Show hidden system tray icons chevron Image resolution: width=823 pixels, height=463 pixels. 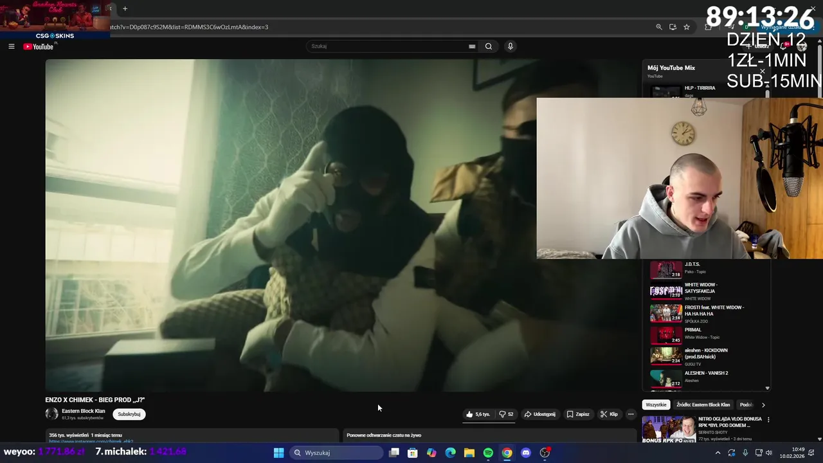[718, 453]
